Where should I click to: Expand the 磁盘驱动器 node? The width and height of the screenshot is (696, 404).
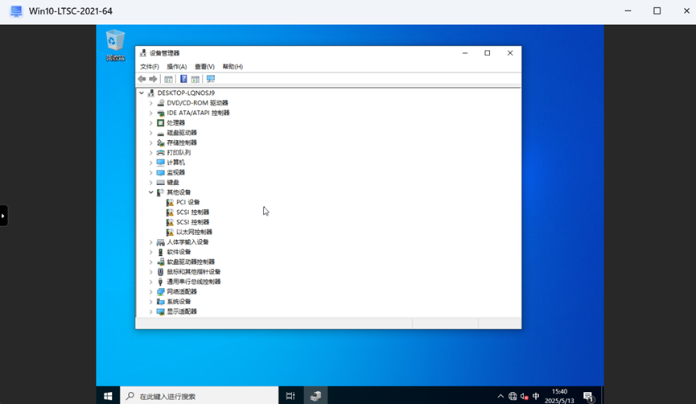tap(151, 133)
